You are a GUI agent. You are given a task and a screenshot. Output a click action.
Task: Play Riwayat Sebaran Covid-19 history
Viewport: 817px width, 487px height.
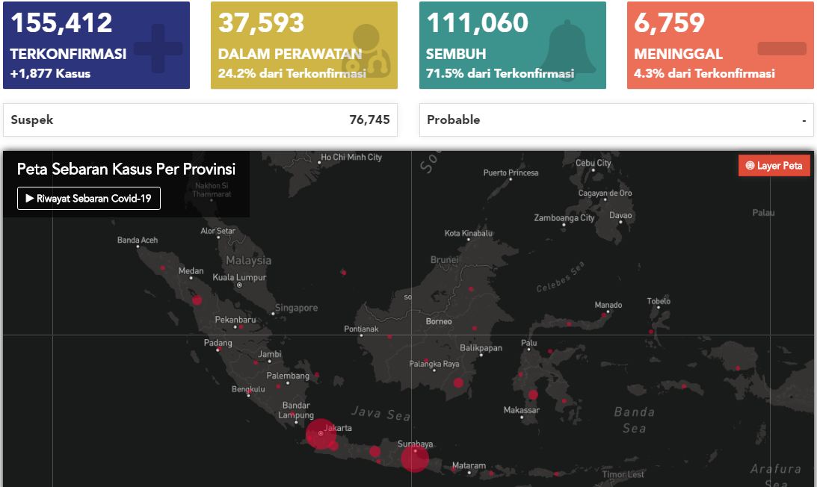tap(89, 199)
